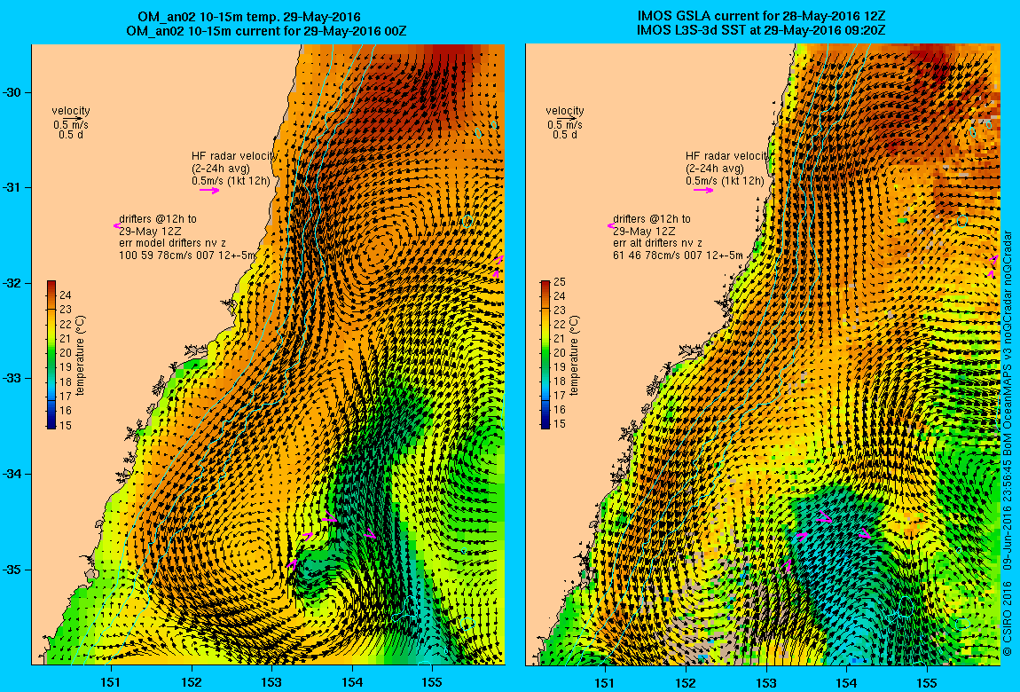
Task: Click the left panel's black velocity reference arrow
Action: (x=74, y=118)
